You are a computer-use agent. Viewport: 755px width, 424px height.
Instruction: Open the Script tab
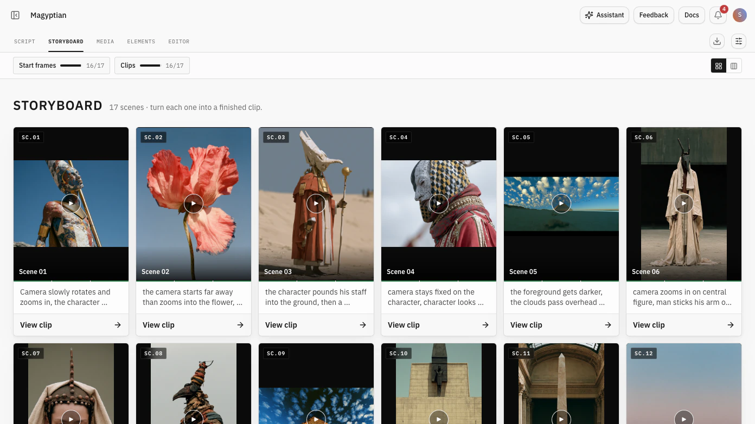click(x=24, y=42)
